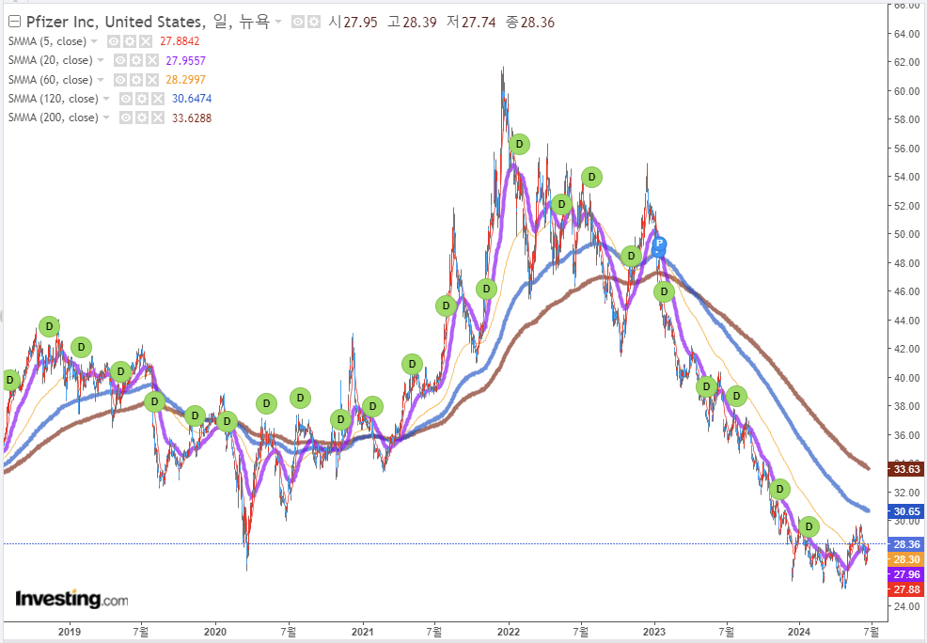This screenshot has height=643, width=927.
Task: Click the blue SMMA value 30.6474
Action: pos(192,99)
